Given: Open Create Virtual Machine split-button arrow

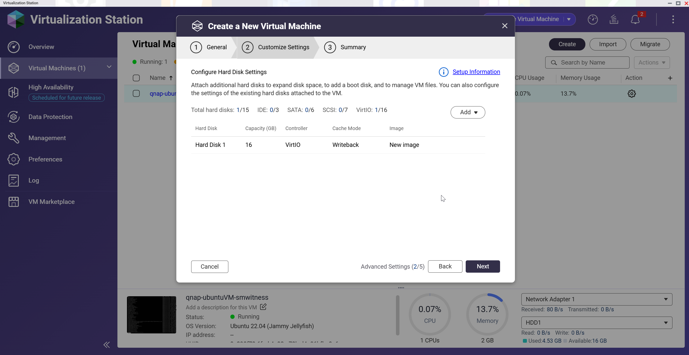Looking at the screenshot, I should tap(569, 19).
